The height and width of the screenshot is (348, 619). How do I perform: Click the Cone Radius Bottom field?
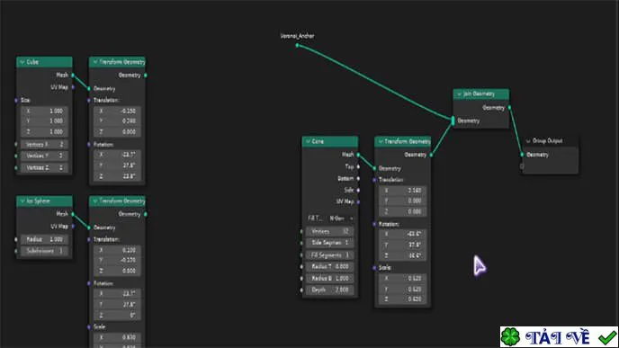tap(330, 278)
